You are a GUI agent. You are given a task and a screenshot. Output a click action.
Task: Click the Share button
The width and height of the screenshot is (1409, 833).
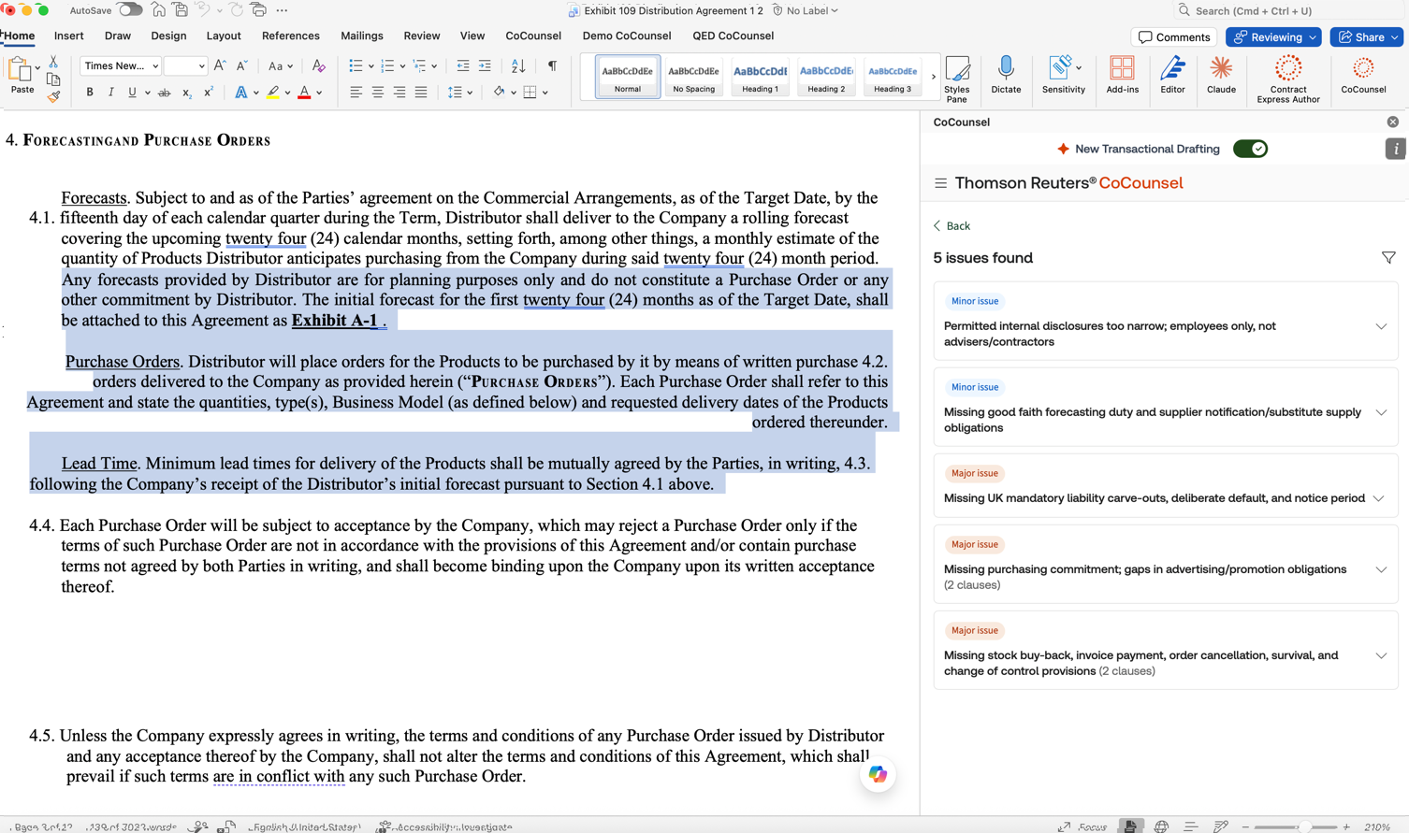coord(1367,37)
